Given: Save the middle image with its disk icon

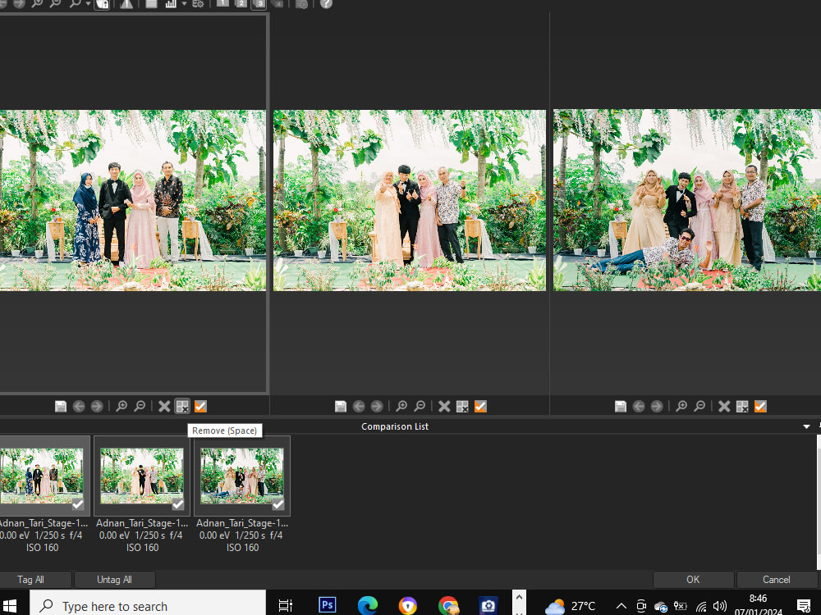Looking at the screenshot, I should (340, 406).
